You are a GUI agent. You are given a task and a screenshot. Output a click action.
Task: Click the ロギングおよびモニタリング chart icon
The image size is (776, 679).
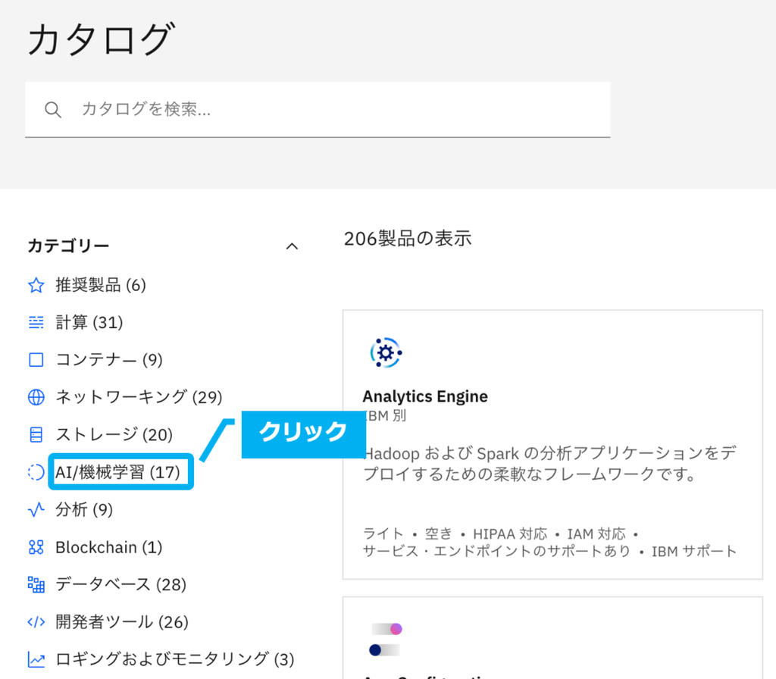pos(36,659)
